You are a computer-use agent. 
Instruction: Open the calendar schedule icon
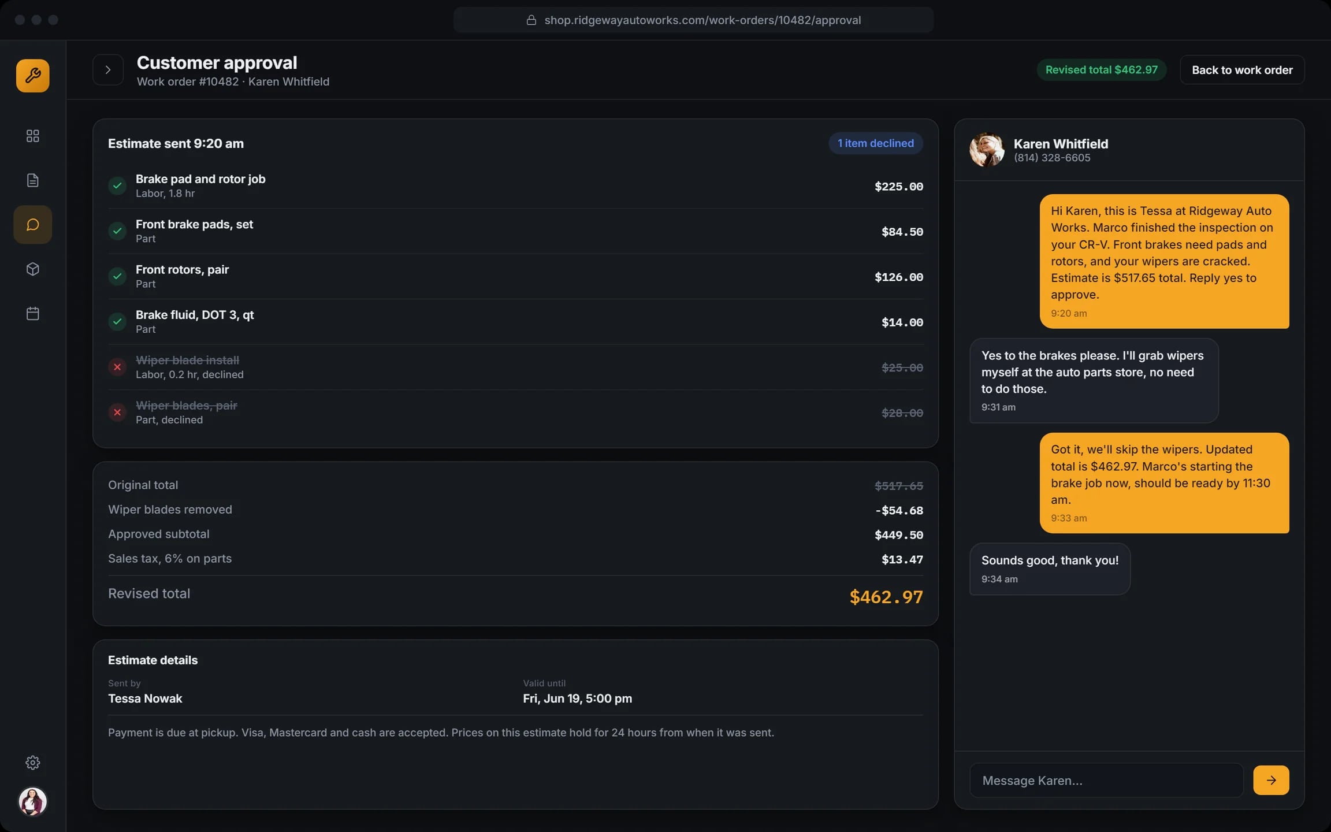point(32,314)
